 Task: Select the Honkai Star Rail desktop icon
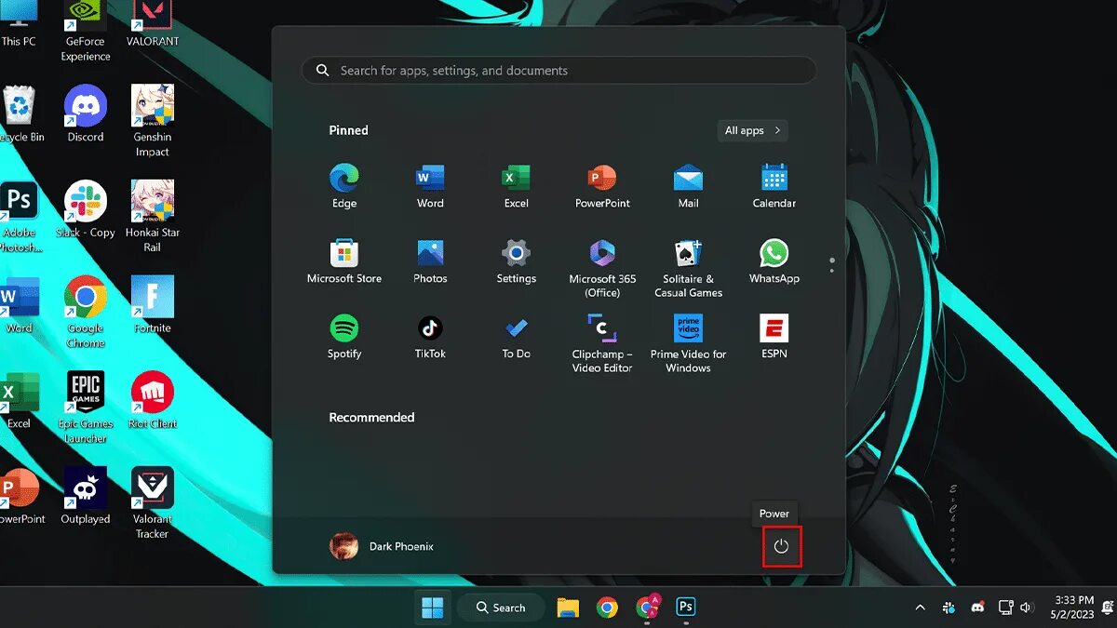(153, 217)
